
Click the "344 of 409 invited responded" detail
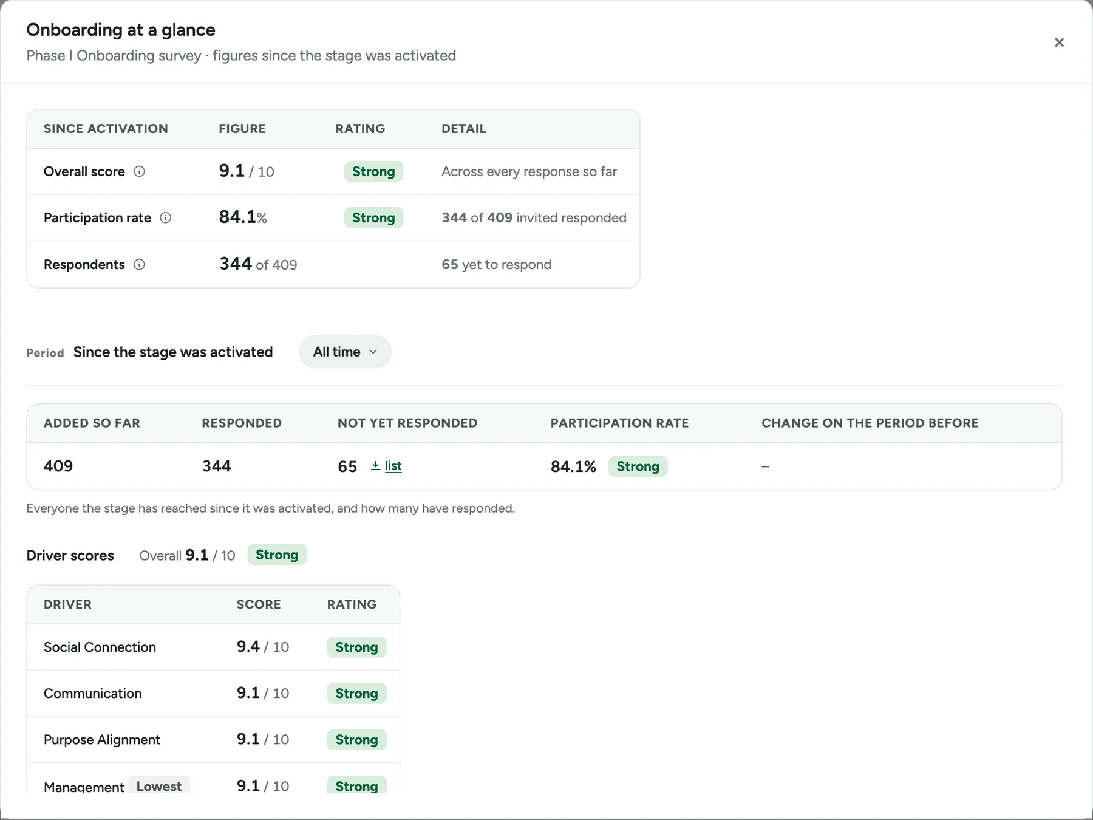(534, 217)
